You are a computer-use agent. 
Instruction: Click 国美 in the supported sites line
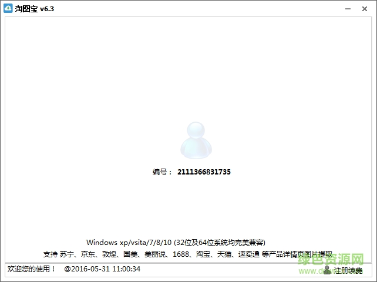[130, 254]
